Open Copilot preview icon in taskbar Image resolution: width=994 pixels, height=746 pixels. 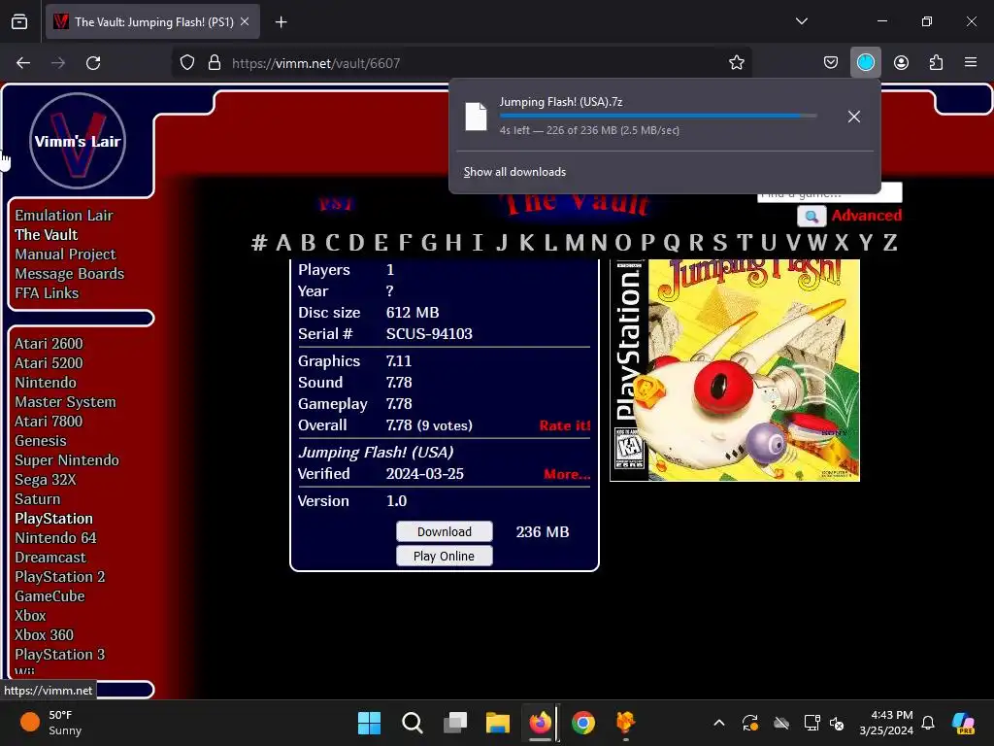963,723
